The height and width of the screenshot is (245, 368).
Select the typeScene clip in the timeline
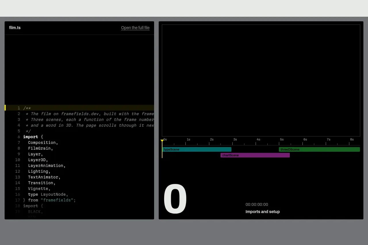tap(197, 149)
